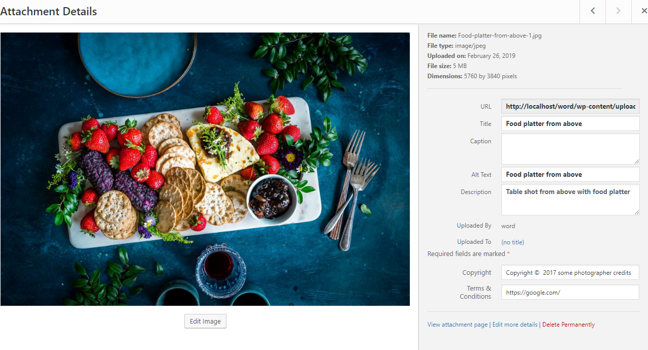
Task: Go to previous attachment with left chevron
Action: tap(593, 11)
